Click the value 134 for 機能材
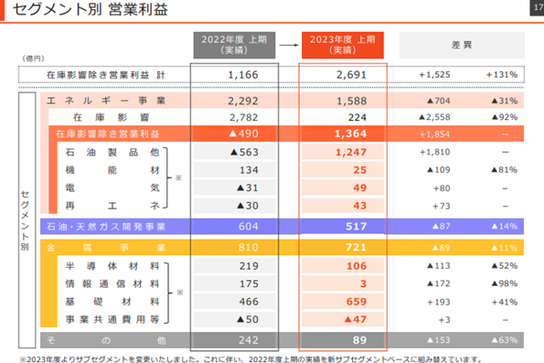The width and height of the screenshot is (544, 363). click(249, 170)
